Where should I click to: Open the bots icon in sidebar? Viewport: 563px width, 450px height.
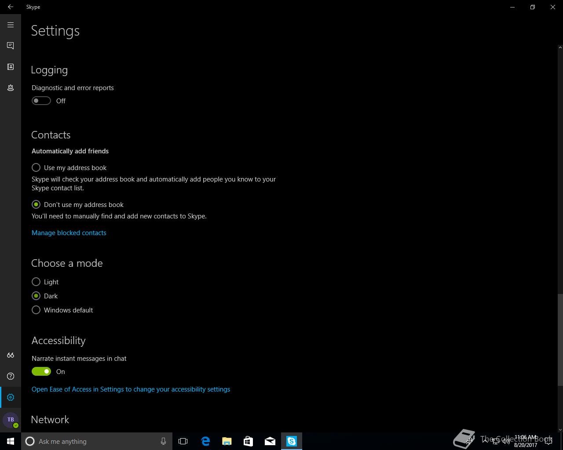pos(11,88)
